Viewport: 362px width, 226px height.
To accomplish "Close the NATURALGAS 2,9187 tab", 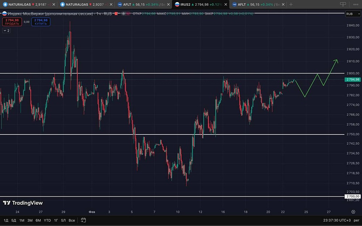I will (54, 4).
